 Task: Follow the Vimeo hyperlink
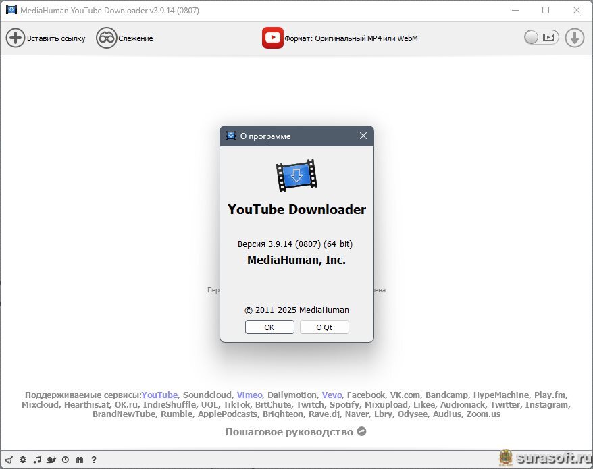point(250,395)
